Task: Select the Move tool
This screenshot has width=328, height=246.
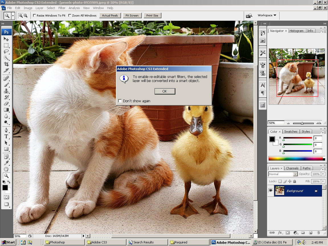Action: (6, 39)
